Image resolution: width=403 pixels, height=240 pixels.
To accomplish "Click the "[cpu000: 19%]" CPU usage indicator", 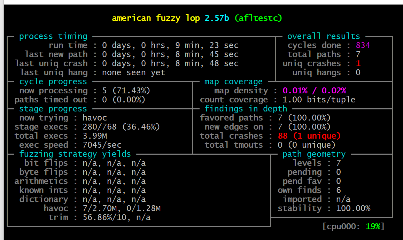I will pos(354,226).
